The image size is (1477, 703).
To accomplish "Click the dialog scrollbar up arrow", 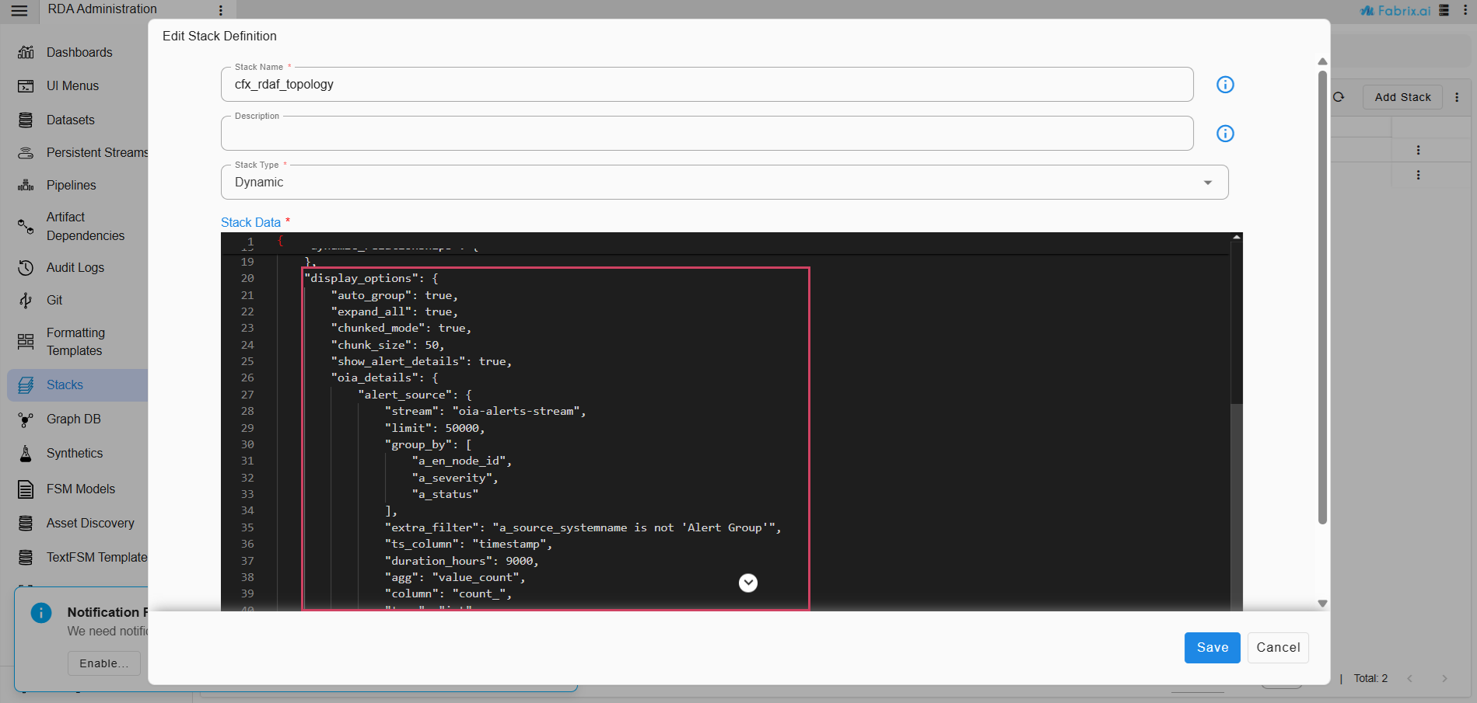I will (x=1322, y=61).
